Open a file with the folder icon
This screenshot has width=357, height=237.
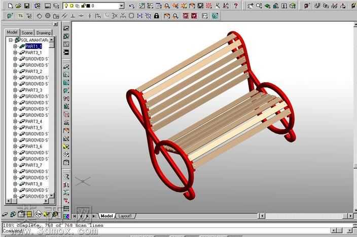coord(19,6)
